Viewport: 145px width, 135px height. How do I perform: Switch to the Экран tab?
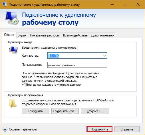22,35
